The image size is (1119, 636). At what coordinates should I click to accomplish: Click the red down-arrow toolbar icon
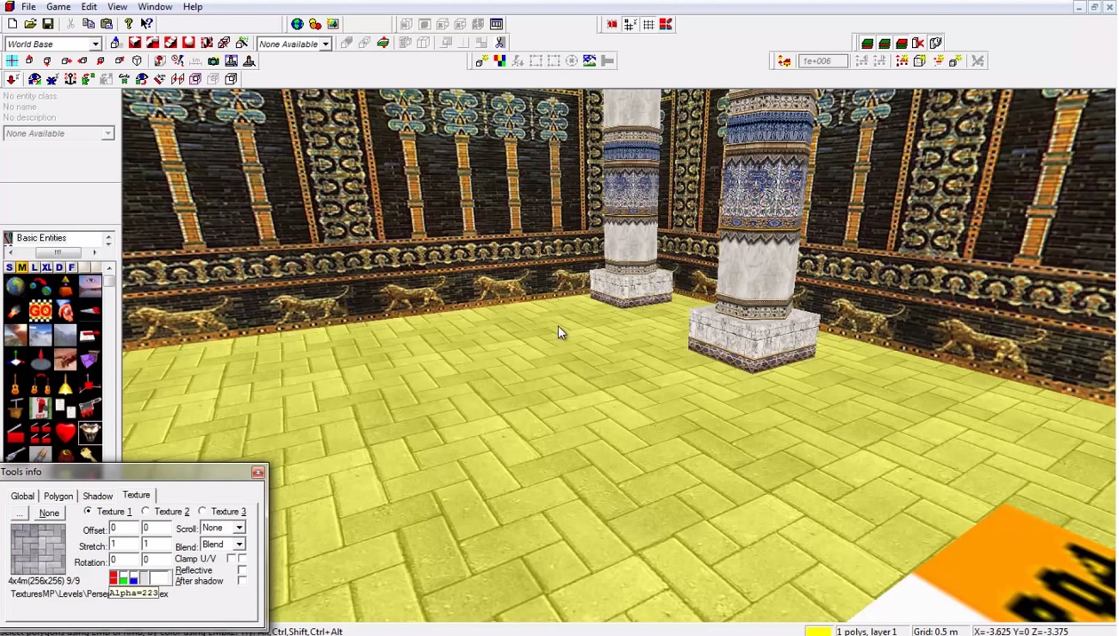(12, 79)
